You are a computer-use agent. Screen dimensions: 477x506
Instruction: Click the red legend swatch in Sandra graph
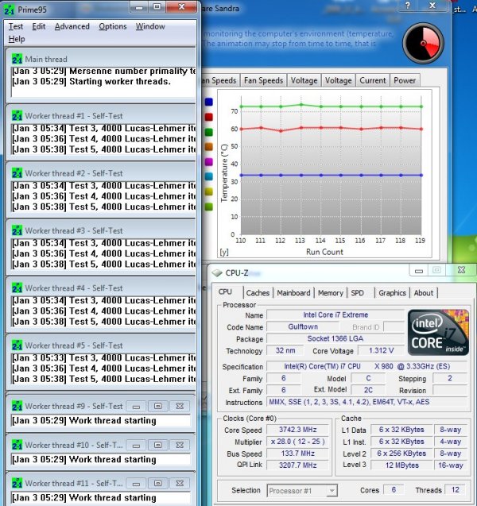(209, 117)
